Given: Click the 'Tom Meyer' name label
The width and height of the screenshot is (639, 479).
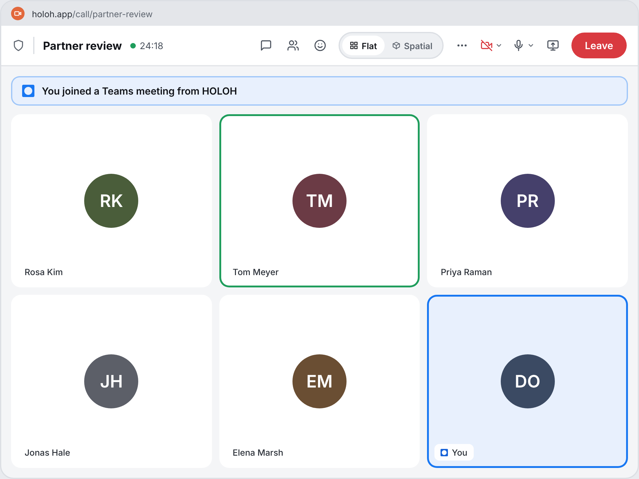Looking at the screenshot, I should 256,272.
